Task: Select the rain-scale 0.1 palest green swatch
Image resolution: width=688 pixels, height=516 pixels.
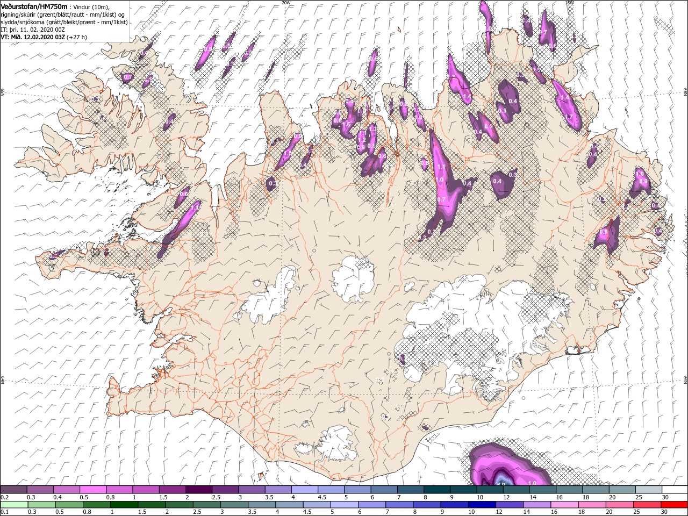Action: click(14, 504)
